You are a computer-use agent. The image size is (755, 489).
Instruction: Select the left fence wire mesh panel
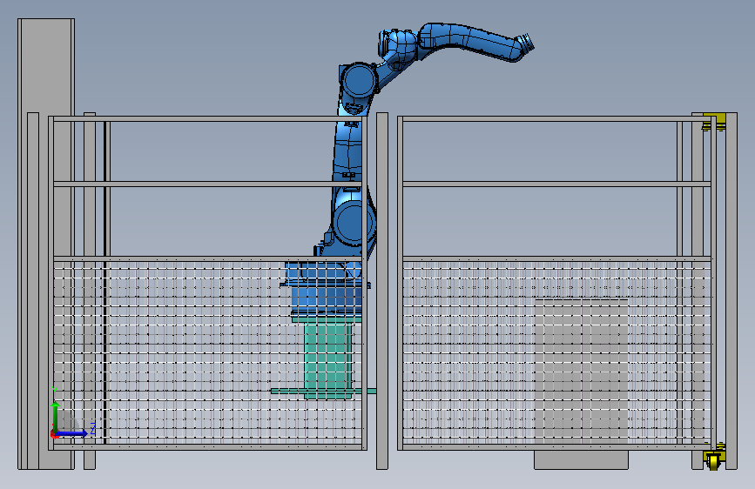click(x=207, y=352)
